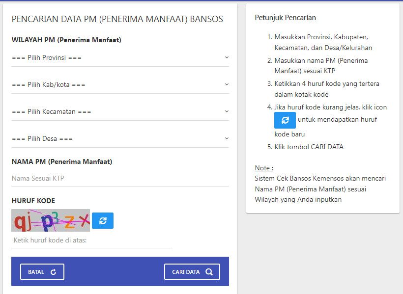Click the underlined Note label
Image resolution: width=403 pixels, height=294 pixels.
(x=264, y=168)
